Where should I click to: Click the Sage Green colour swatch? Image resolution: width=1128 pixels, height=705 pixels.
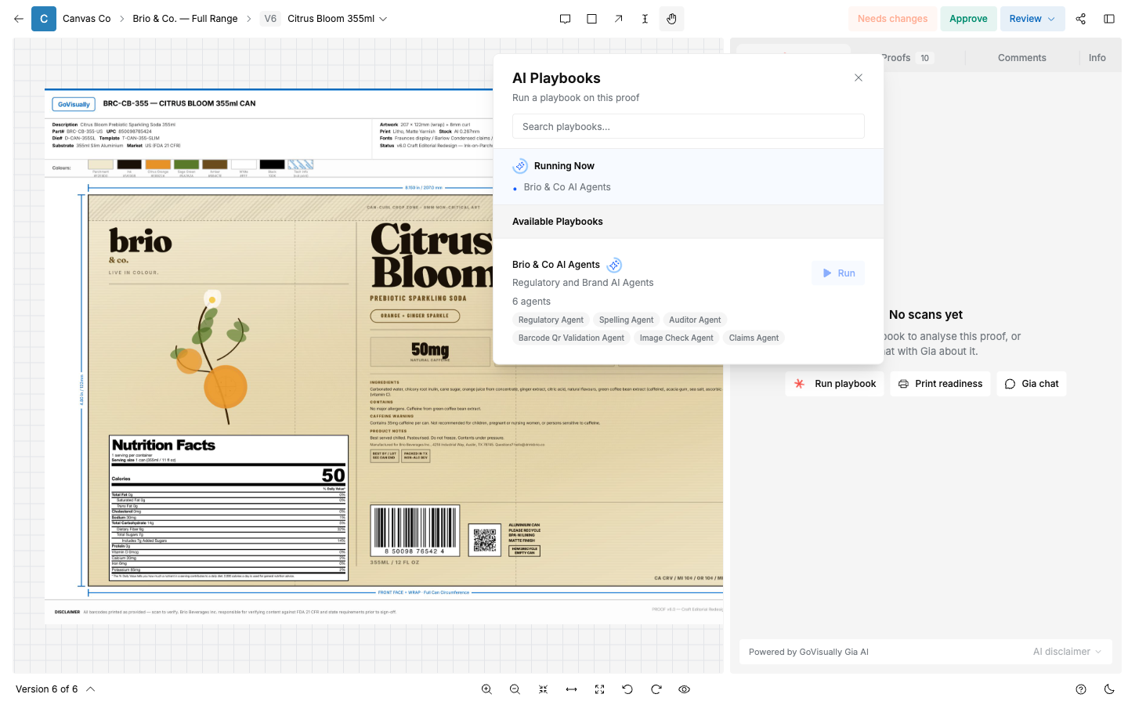click(186, 164)
